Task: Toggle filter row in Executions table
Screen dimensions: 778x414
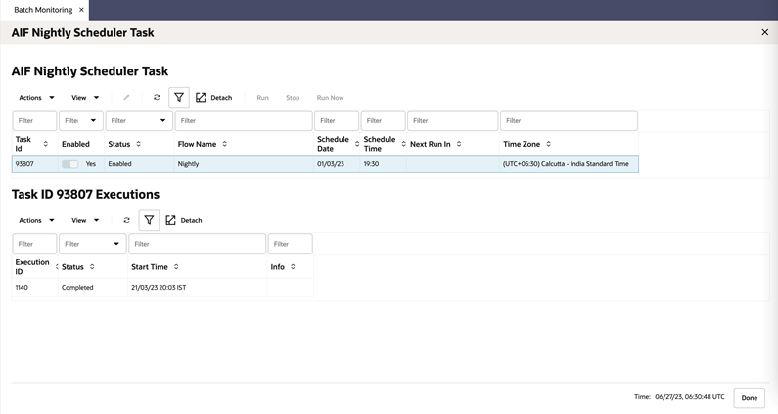Action: point(149,220)
